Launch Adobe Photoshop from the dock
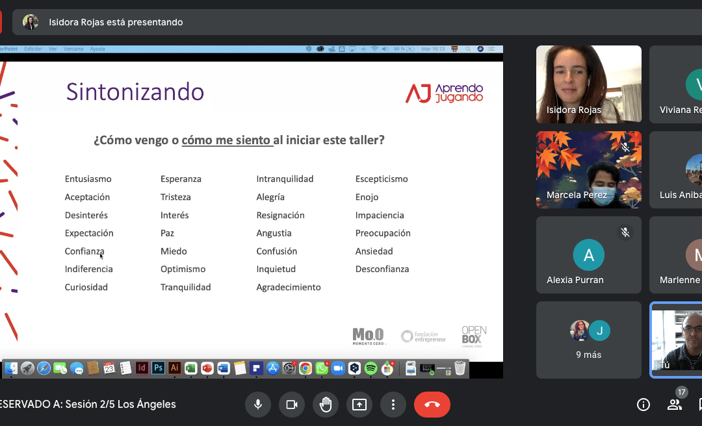Image resolution: width=702 pixels, height=426 pixels. pyautogui.click(x=158, y=368)
